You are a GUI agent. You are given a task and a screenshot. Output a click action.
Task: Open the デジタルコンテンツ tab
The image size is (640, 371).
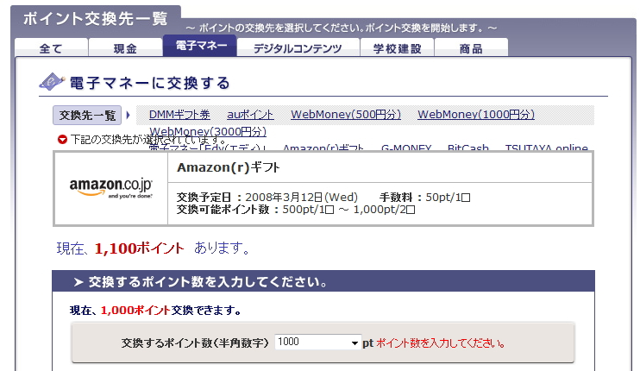pyautogui.click(x=298, y=47)
